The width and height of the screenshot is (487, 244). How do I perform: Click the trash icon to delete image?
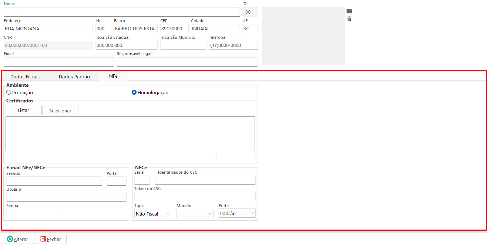tap(349, 19)
